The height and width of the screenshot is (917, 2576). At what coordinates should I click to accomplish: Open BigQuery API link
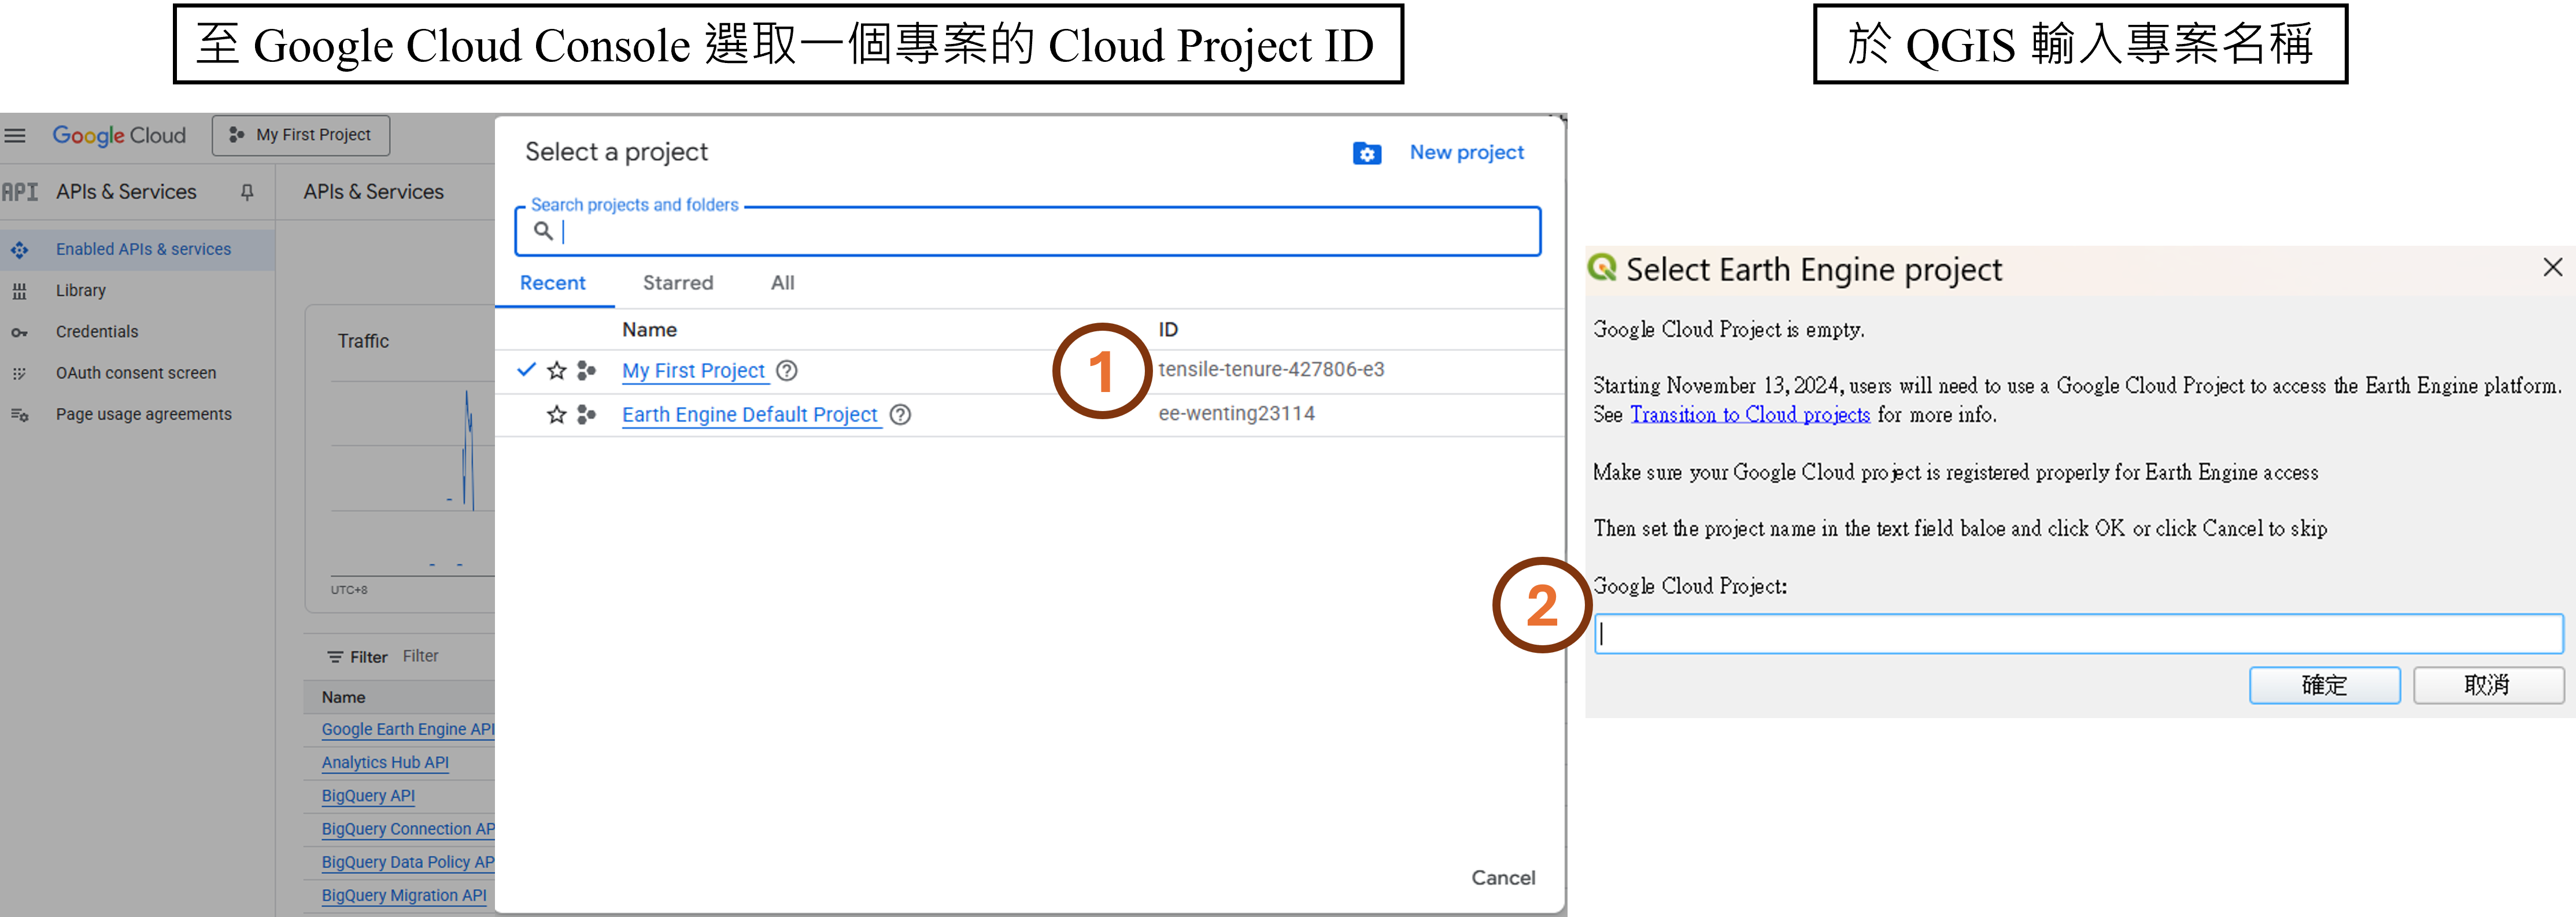(368, 796)
